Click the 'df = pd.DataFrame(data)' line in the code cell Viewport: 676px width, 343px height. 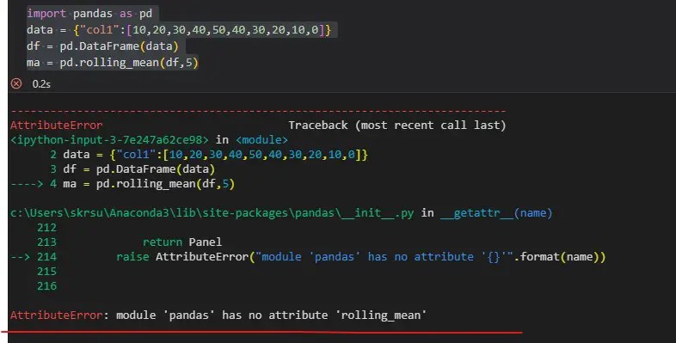(x=102, y=46)
